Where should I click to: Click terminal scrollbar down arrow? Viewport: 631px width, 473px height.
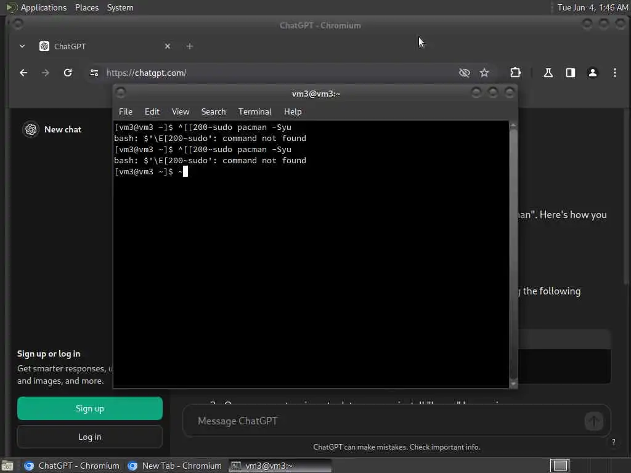point(513,384)
